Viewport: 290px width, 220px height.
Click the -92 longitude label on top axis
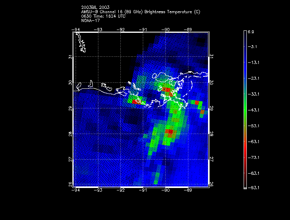(x=120, y=30)
